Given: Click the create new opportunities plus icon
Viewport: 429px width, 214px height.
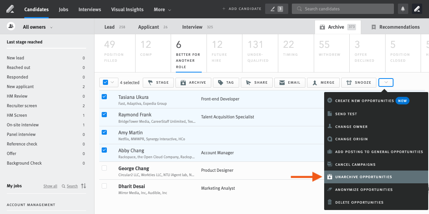Looking at the screenshot, I should coord(330,100).
